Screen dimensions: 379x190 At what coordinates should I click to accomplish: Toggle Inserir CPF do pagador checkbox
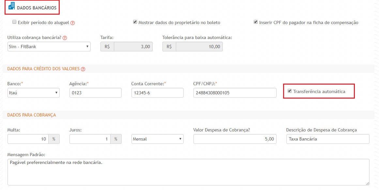(256, 22)
